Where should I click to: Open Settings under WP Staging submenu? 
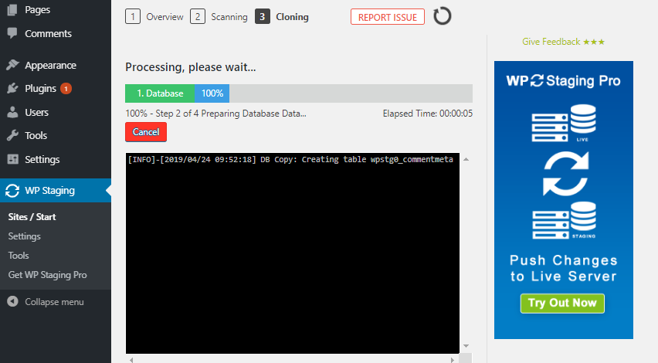pyautogui.click(x=25, y=236)
